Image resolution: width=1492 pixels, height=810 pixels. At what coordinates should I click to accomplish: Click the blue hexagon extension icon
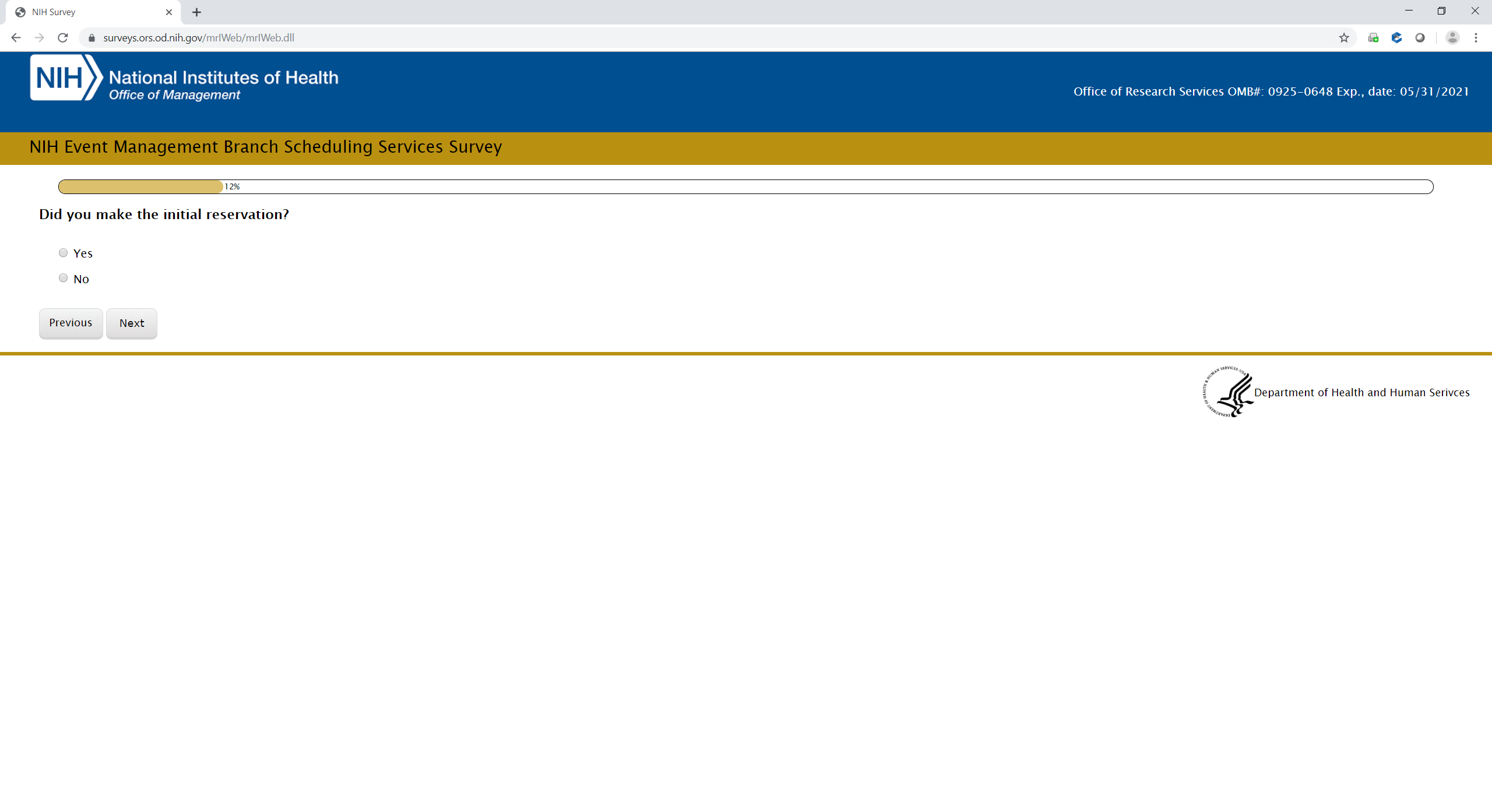click(x=1396, y=38)
